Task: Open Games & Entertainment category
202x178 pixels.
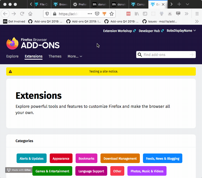Action: point(52,171)
